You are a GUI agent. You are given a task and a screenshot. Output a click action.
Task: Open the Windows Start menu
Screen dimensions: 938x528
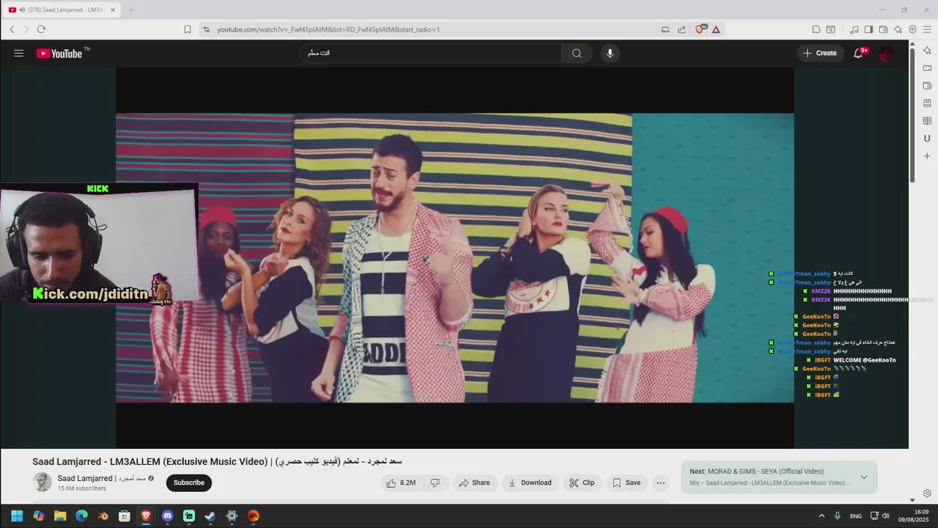coord(17,516)
